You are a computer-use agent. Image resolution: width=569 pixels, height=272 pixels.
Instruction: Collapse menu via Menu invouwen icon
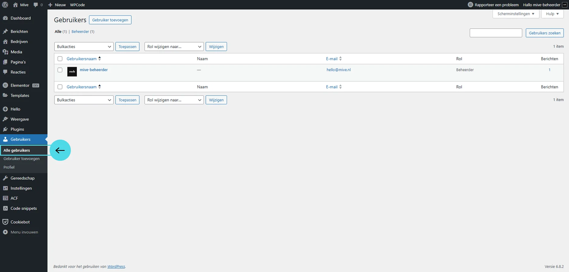(5, 232)
